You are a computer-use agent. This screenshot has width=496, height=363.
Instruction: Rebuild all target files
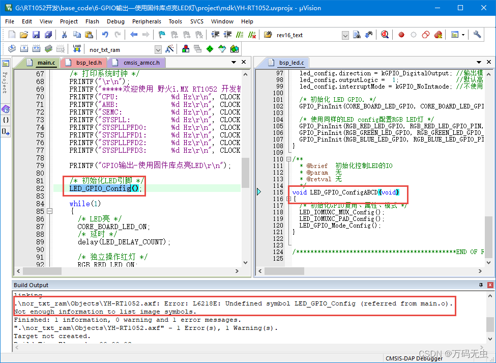pos(36,48)
